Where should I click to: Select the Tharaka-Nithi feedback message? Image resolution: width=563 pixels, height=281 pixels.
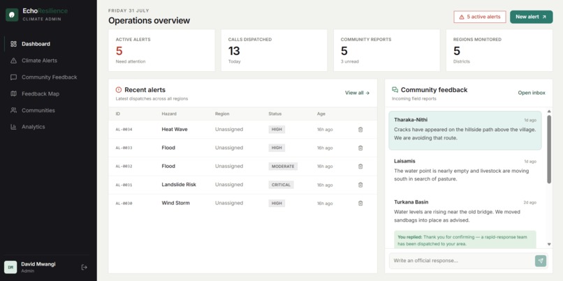click(465, 130)
